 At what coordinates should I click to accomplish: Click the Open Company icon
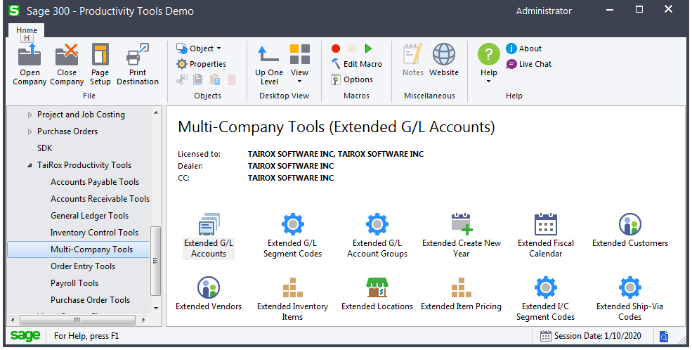(30, 64)
